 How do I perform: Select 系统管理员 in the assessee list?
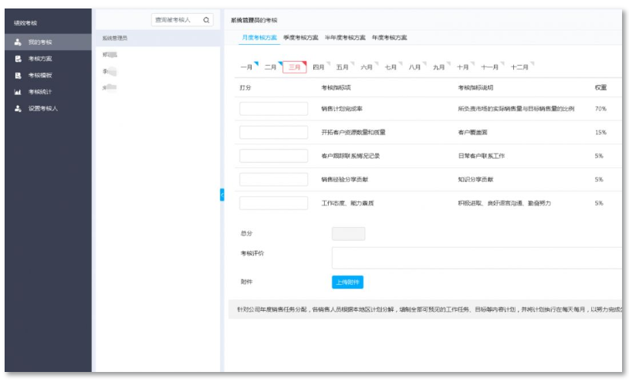(115, 37)
